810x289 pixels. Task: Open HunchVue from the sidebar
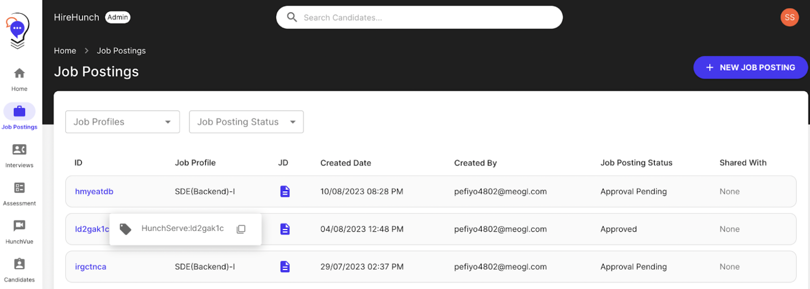point(19,231)
